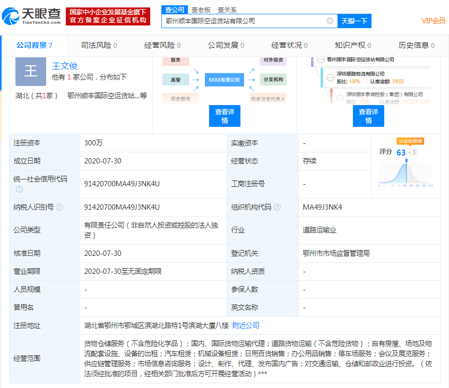Open the 司法风险 tab

pos(99,45)
